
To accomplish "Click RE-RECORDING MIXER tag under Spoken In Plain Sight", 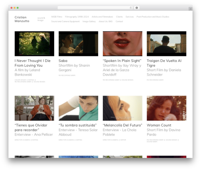I will [x=111, y=80].
